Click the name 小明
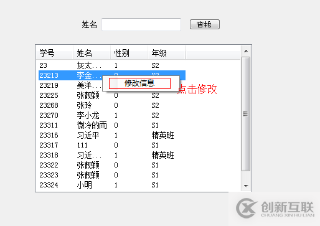The width and height of the screenshot is (320, 226). pos(84,185)
